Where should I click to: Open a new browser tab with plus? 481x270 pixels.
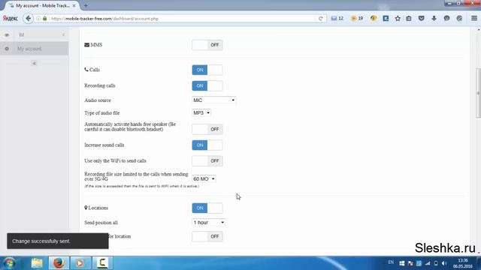(x=86, y=5)
